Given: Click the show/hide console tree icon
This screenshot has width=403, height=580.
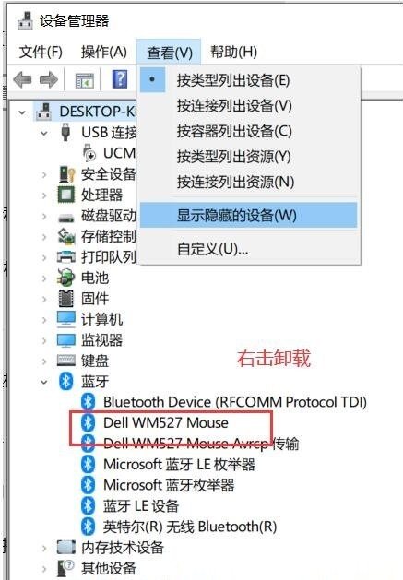Looking at the screenshot, I should tap(84, 79).
